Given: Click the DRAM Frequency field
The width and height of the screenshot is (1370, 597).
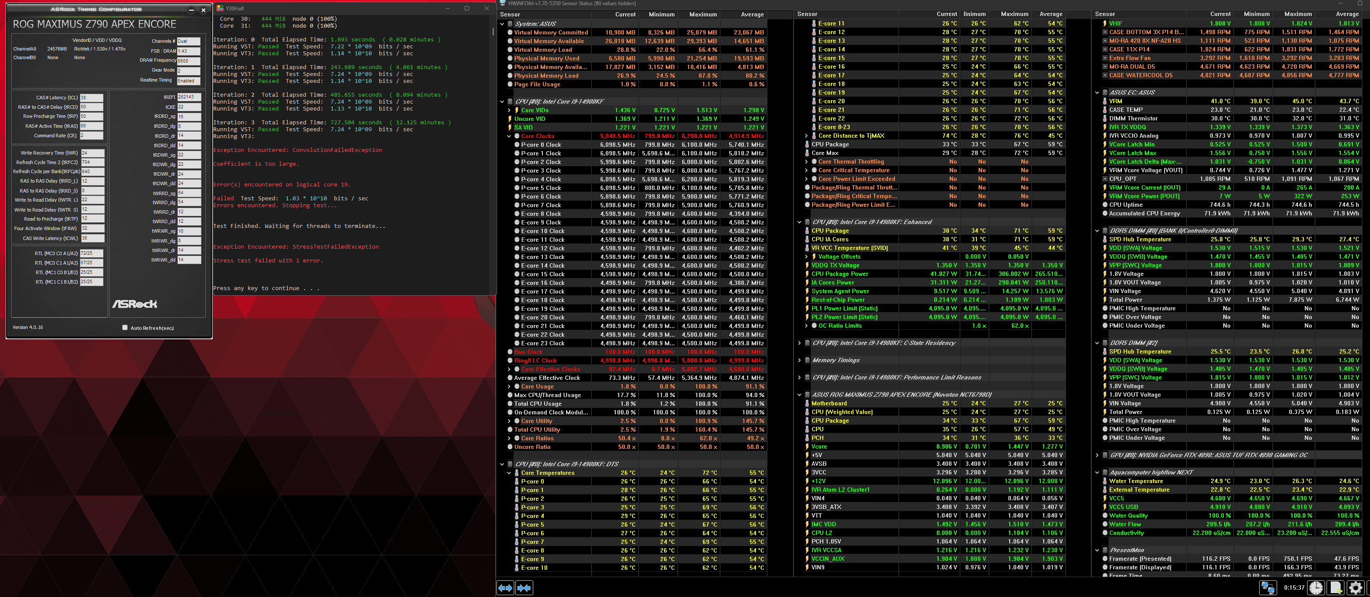Looking at the screenshot, I should point(188,61).
